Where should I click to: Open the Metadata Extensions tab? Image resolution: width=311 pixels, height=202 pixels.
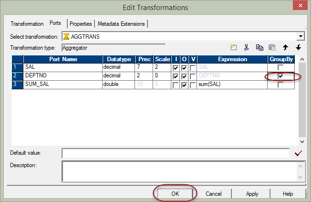tap(122, 23)
